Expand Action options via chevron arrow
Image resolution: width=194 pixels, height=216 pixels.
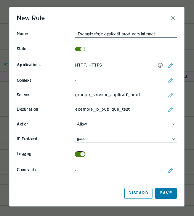(x=173, y=124)
